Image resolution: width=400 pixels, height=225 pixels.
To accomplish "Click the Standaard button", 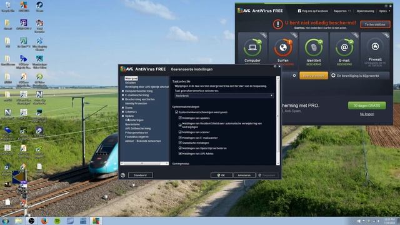I will click(x=140, y=175).
